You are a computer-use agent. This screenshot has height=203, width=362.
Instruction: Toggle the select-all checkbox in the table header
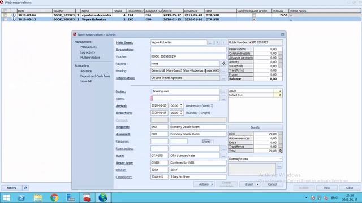[x=5, y=11]
